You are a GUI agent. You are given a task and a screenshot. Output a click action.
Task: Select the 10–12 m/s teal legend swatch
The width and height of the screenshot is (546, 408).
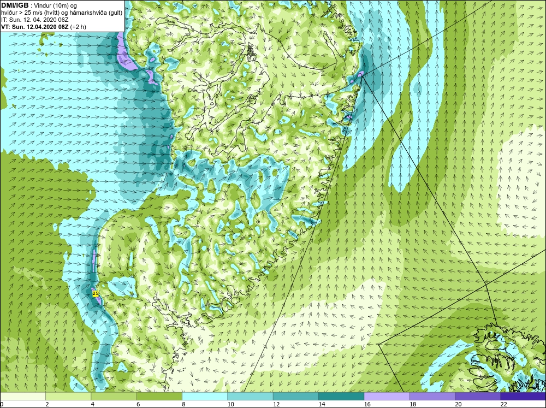pyautogui.click(x=250, y=397)
